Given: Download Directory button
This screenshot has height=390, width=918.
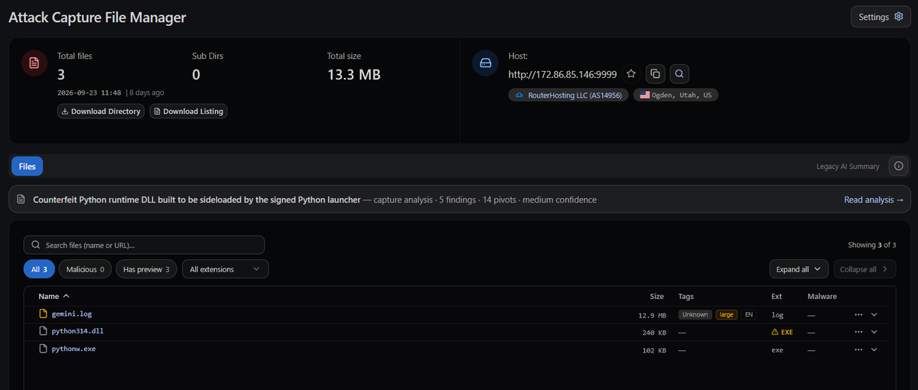Looking at the screenshot, I should [x=101, y=112].
